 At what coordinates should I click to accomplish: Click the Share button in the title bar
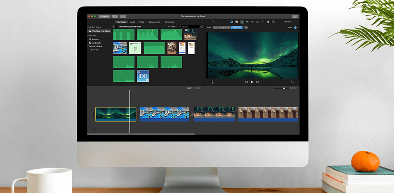pos(295,16)
